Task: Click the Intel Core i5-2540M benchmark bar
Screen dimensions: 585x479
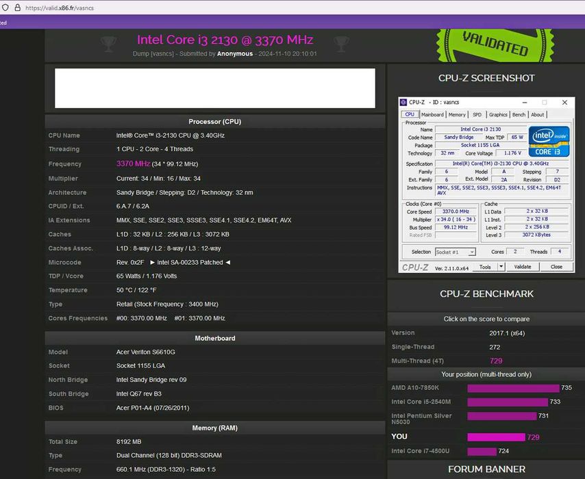Action: pos(508,402)
